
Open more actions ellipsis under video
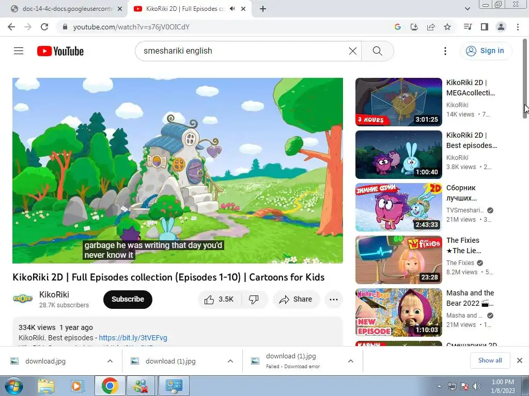[x=334, y=300]
